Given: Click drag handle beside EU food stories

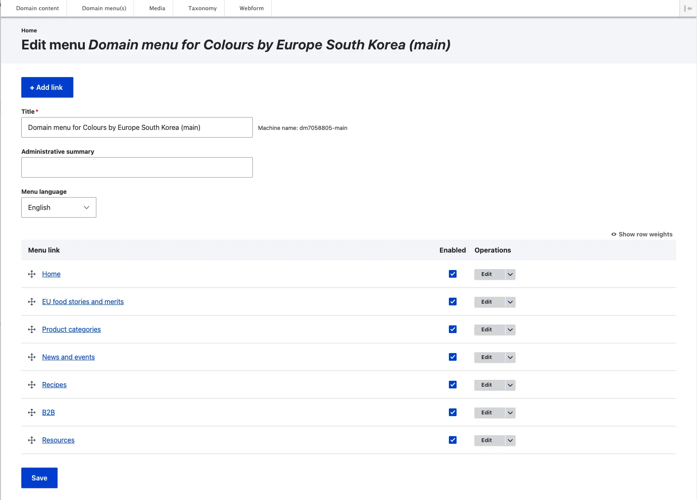Looking at the screenshot, I should (32, 302).
